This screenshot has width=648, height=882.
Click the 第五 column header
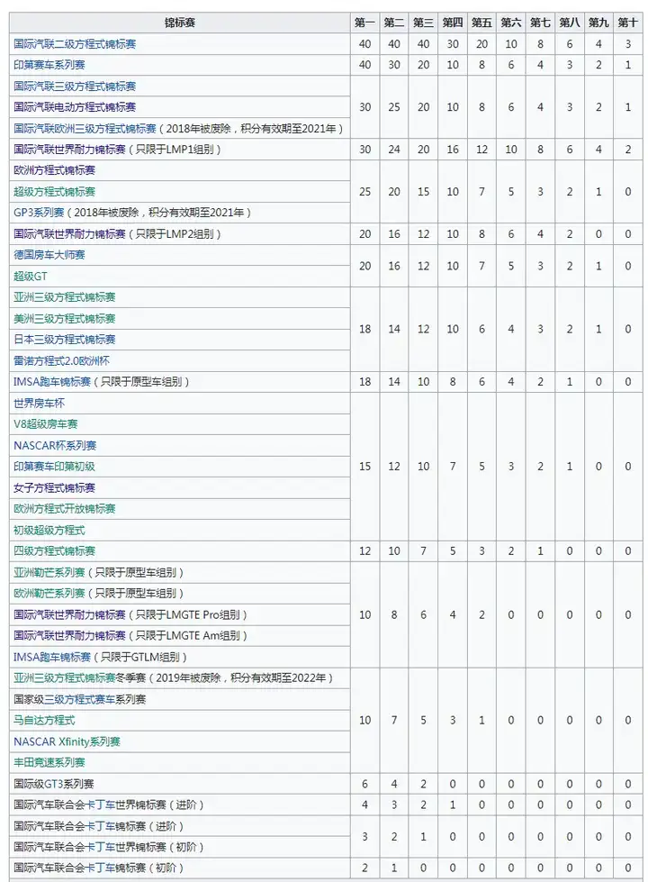[481, 23]
